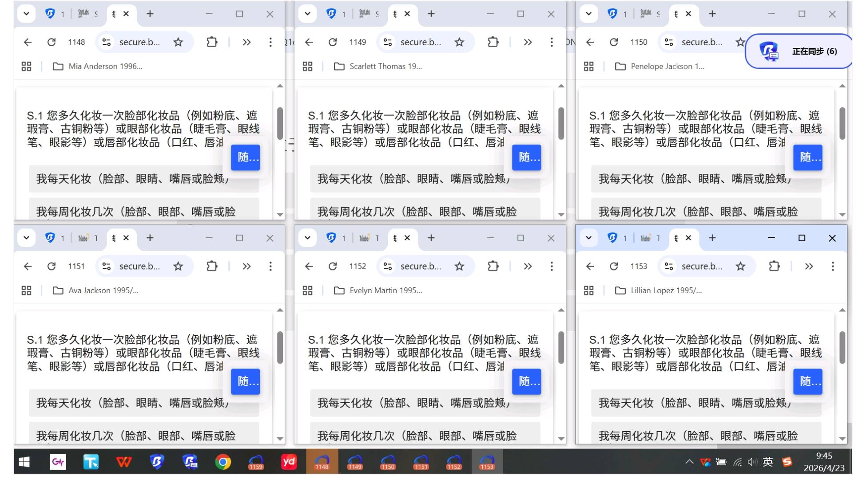Open the tab search dropdown in window 1153
Screen dimensions: 866x479
coord(588,238)
